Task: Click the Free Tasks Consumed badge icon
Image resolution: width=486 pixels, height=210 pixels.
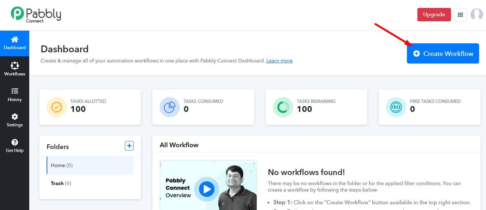Action: [396, 107]
